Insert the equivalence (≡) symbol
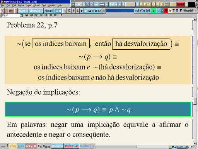 [x=107, y=4]
